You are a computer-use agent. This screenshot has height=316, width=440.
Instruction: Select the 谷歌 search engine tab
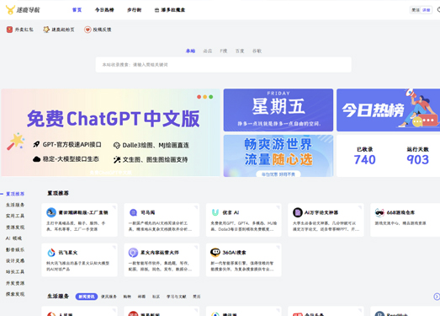click(257, 51)
